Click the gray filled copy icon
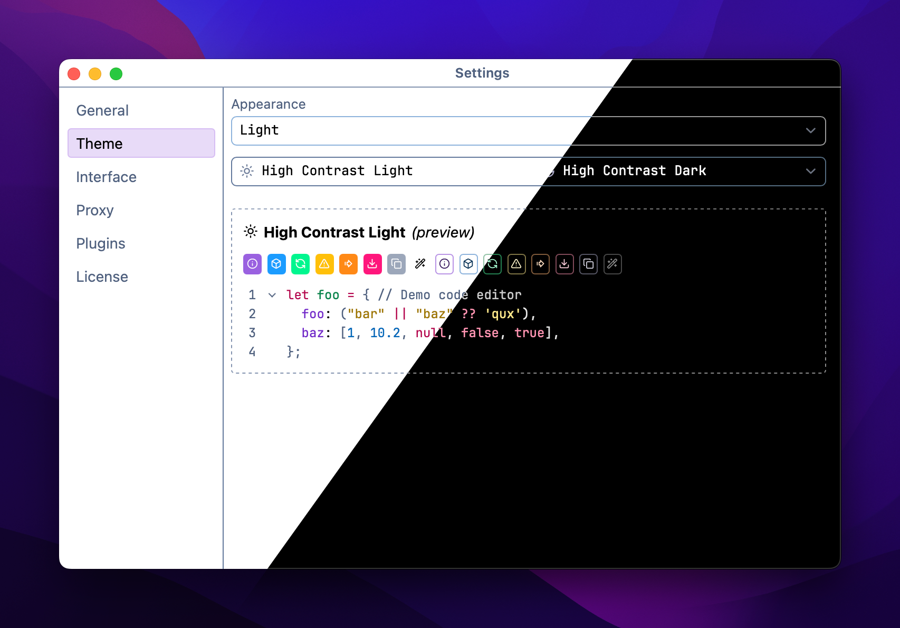This screenshot has height=628, width=900. point(396,264)
